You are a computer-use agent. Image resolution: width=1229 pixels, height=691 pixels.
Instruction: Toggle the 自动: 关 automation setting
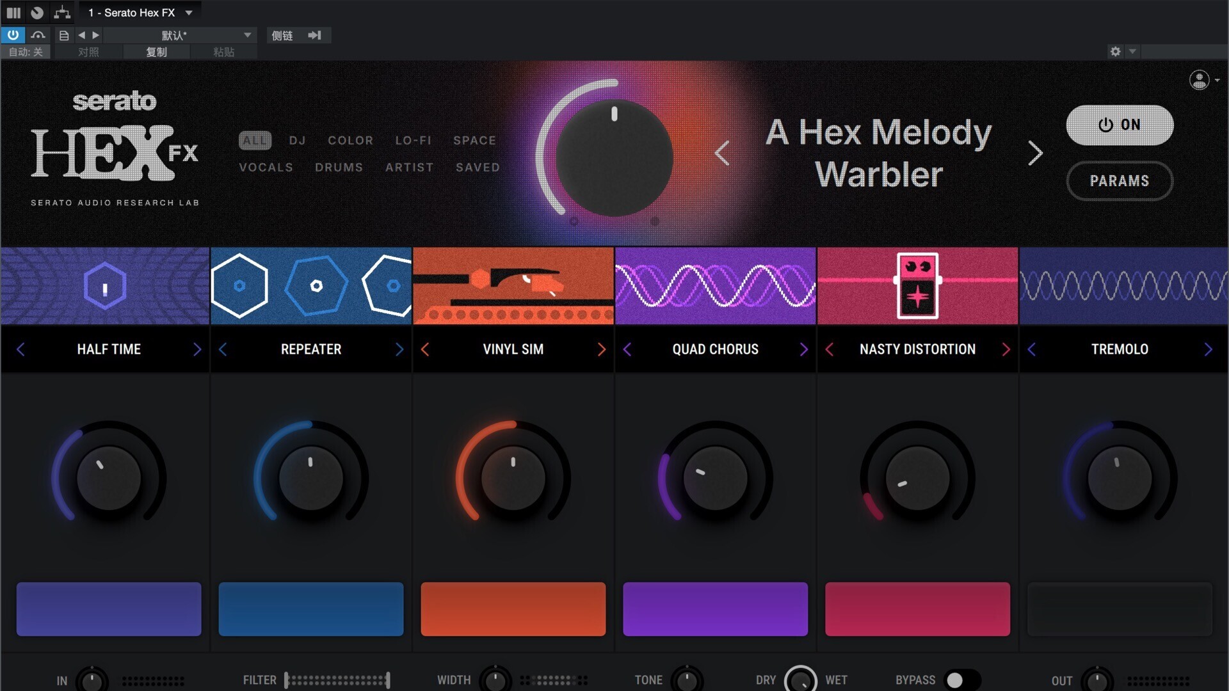pos(26,52)
